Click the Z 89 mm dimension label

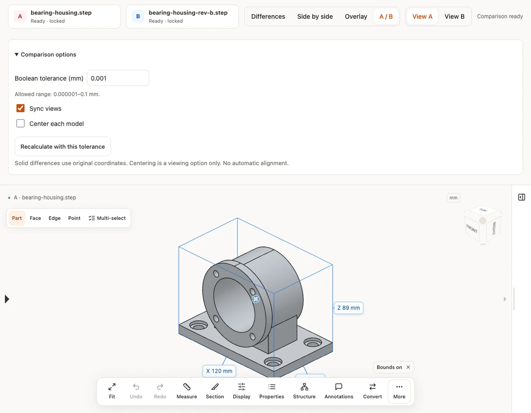tap(348, 308)
